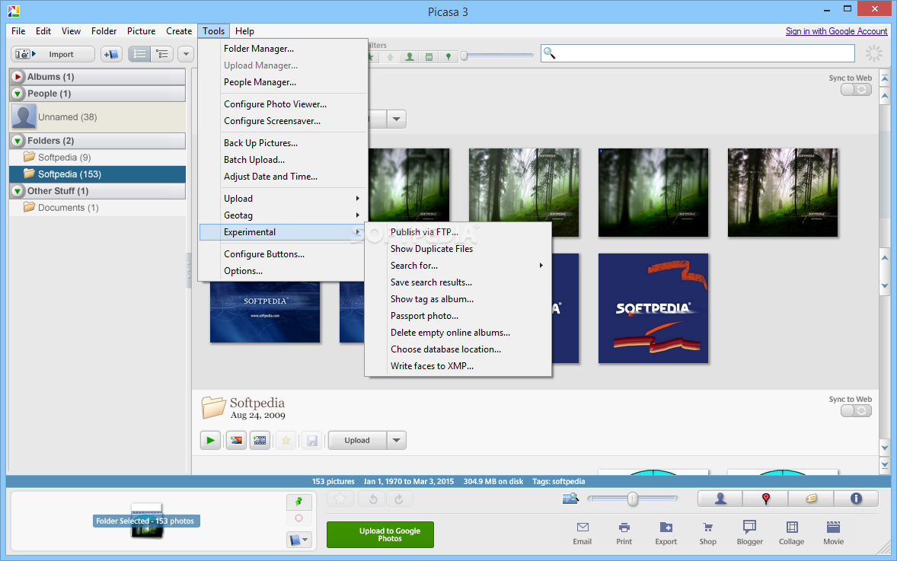
Task: Filter to show geotagged photos only
Action: click(448, 56)
